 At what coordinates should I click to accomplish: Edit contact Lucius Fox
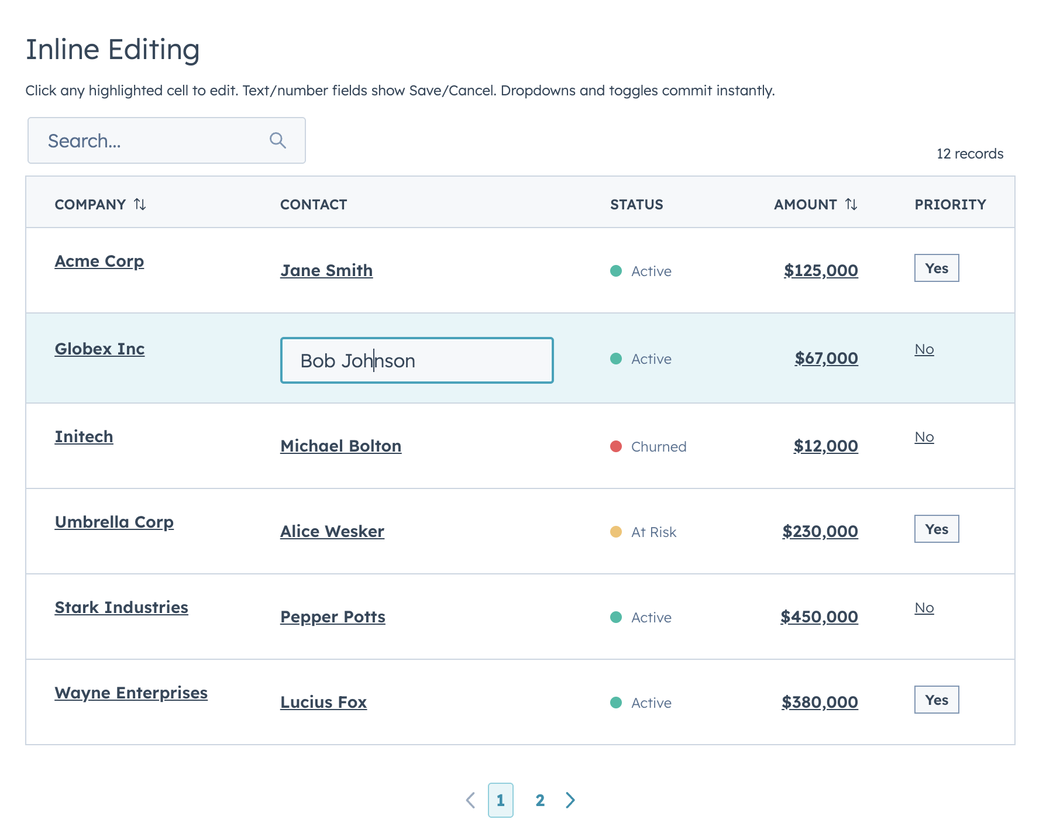click(x=324, y=703)
